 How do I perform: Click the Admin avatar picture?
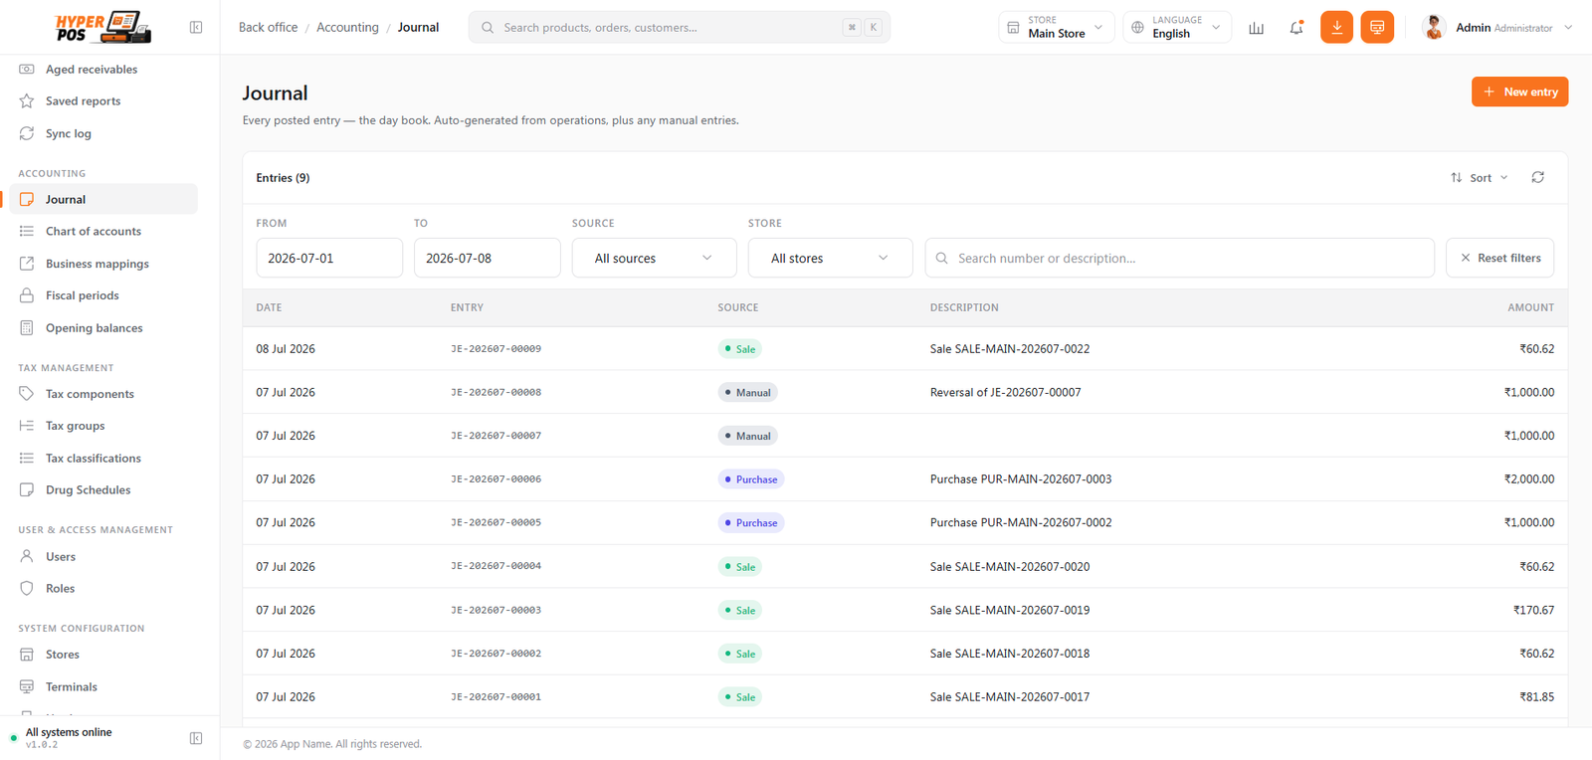[x=1434, y=27]
